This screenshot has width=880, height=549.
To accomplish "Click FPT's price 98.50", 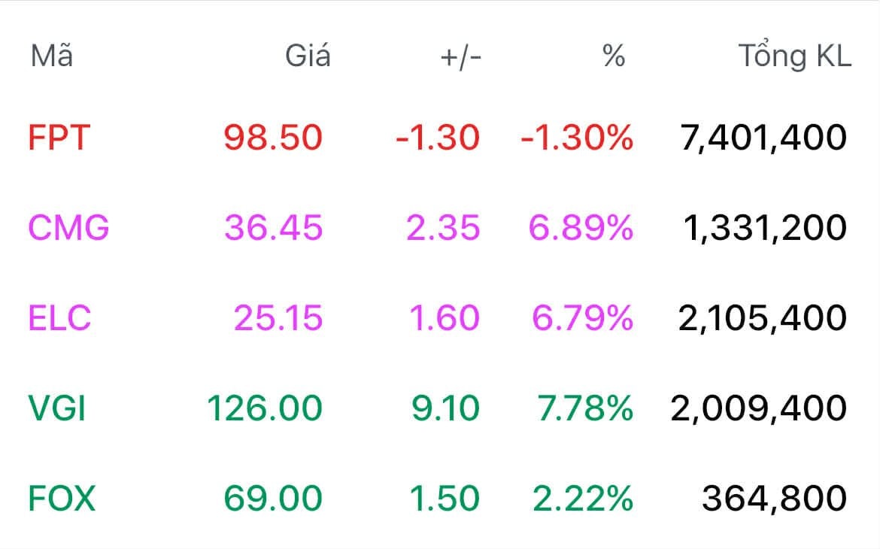I will click(273, 138).
